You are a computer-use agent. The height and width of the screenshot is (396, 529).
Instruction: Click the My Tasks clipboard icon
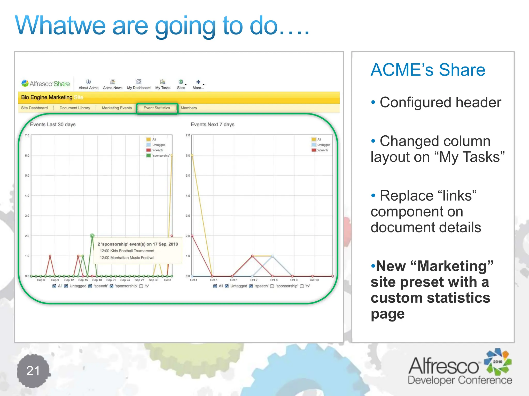(x=163, y=82)
